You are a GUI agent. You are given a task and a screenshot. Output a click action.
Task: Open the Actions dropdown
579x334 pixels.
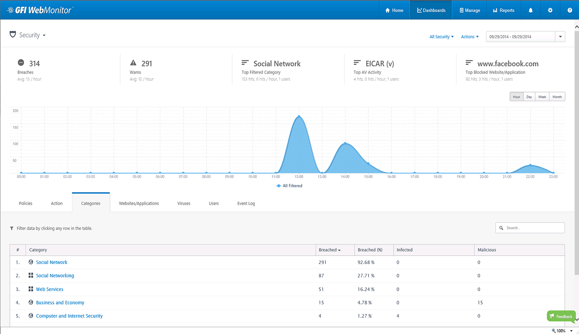(x=470, y=37)
